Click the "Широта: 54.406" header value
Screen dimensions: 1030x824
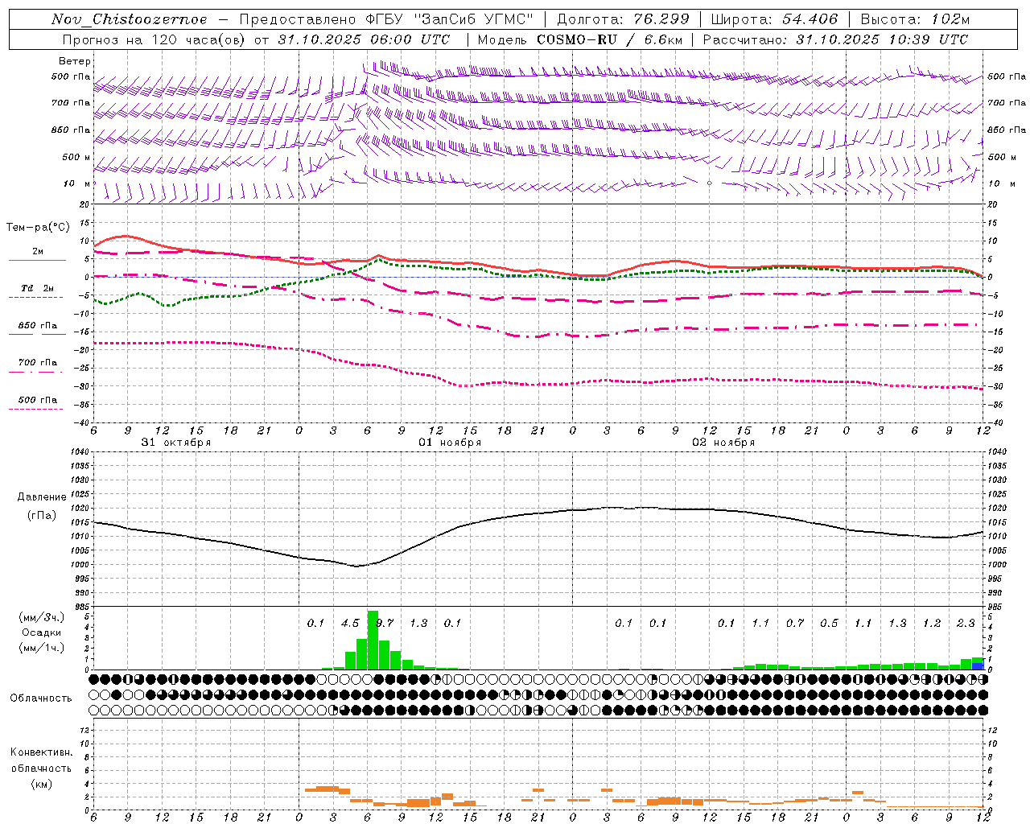(774, 19)
